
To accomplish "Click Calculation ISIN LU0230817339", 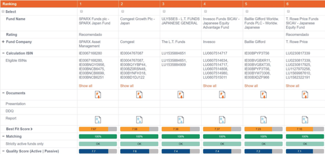I will 298,53.
